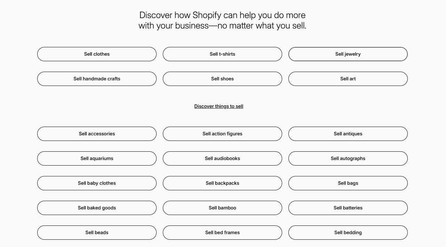Viewport: 446px width, 247px height.
Task: Click the Sell art button
Action: pyautogui.click(x=348, y=79)
